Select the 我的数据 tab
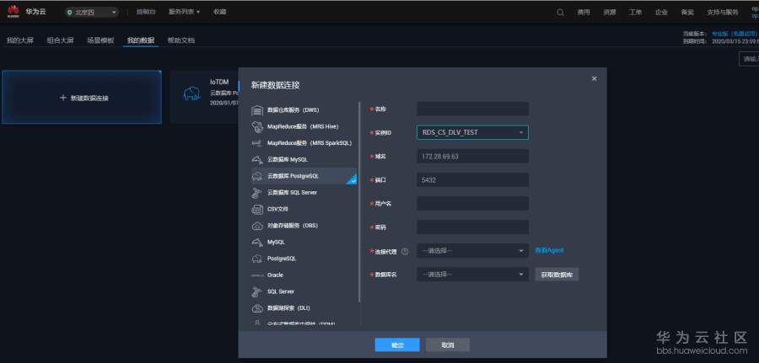This screenshot has width=759, height=363. [x=141, y=40]
